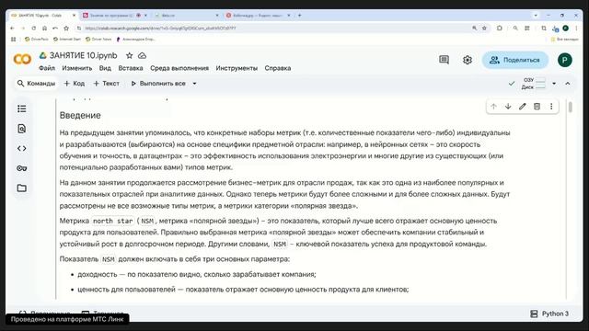Open the Команды search button
The image size is (589, 331).
click(x=37, y=84)
